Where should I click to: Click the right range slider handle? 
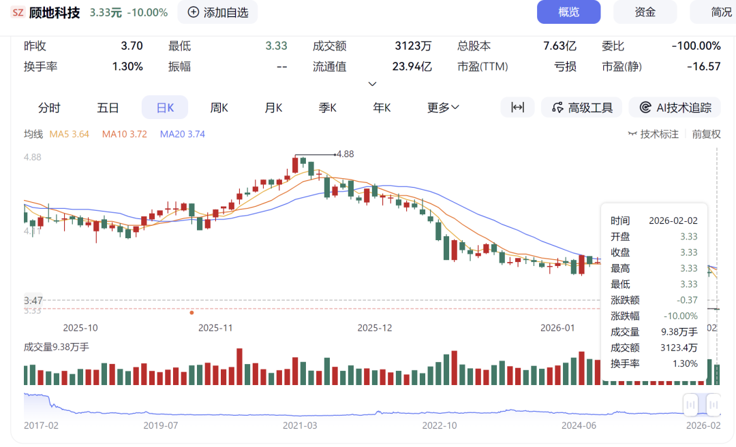click(x=713, y=405)
